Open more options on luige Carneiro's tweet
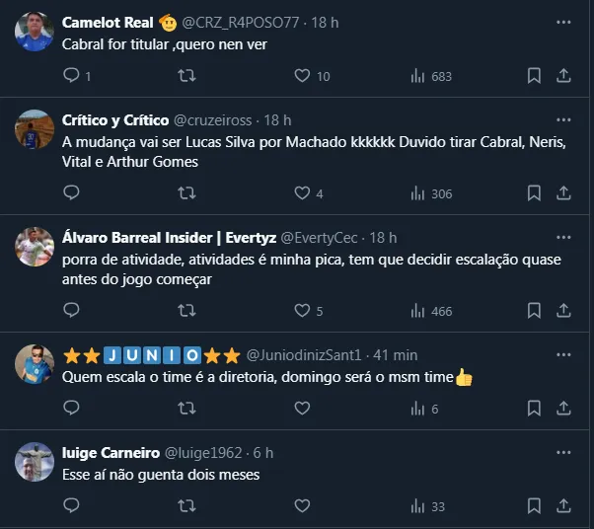 pos(563,452)
